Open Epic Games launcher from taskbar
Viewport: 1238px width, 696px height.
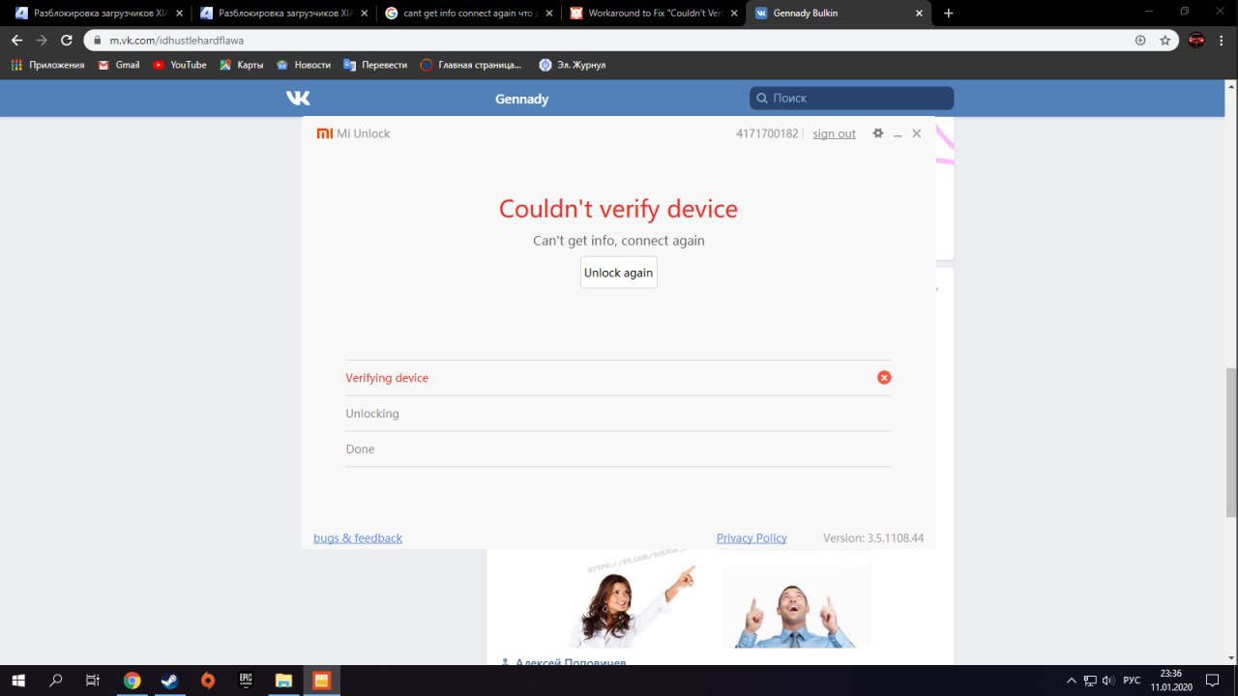click(x=246, y=681)
